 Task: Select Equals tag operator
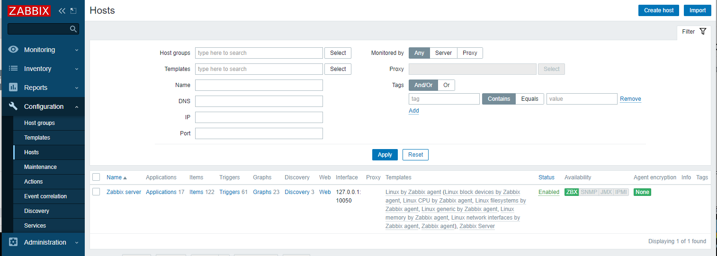[x=529, y=99]
